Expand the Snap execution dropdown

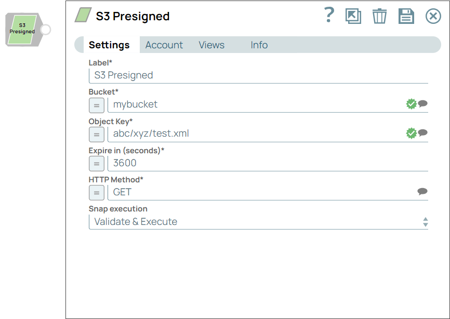(425, 222)
